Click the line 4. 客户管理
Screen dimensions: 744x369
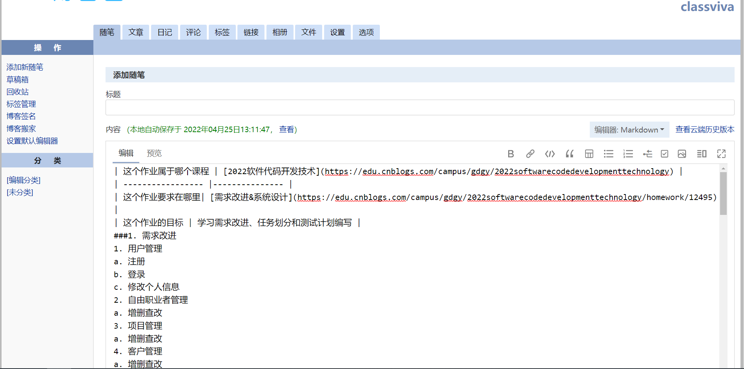(138, 351)
